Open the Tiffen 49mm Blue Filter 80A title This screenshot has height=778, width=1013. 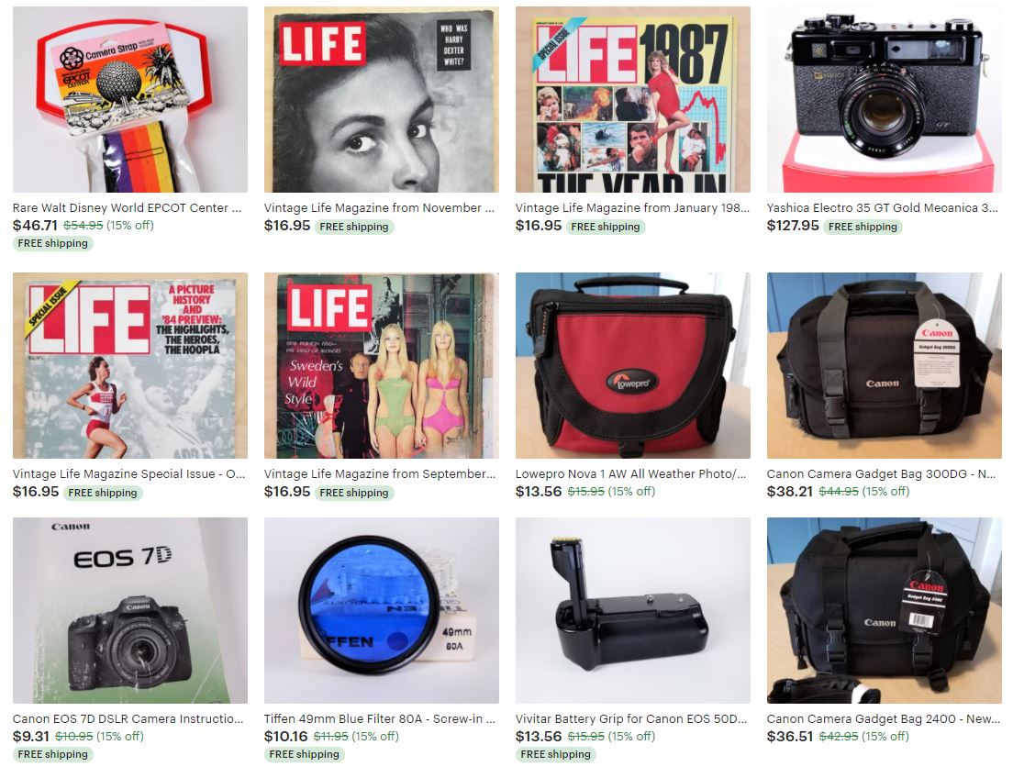click(380, 719)
